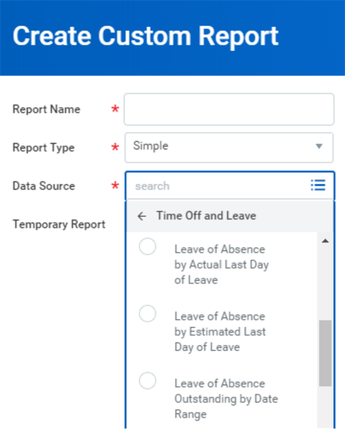Click the scrollbar track below the thumb
The width and height of the screenshot is (345, 429).
coord(325,408)
